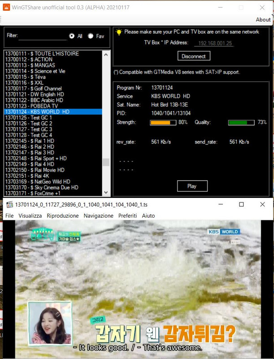Open the File menu in the player

[x=9, y=216]
